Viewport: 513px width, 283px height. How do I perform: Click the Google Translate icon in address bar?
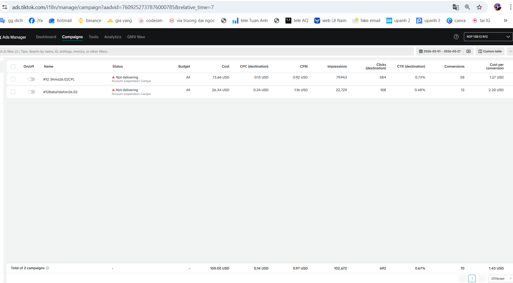click(x=456, y=7)
